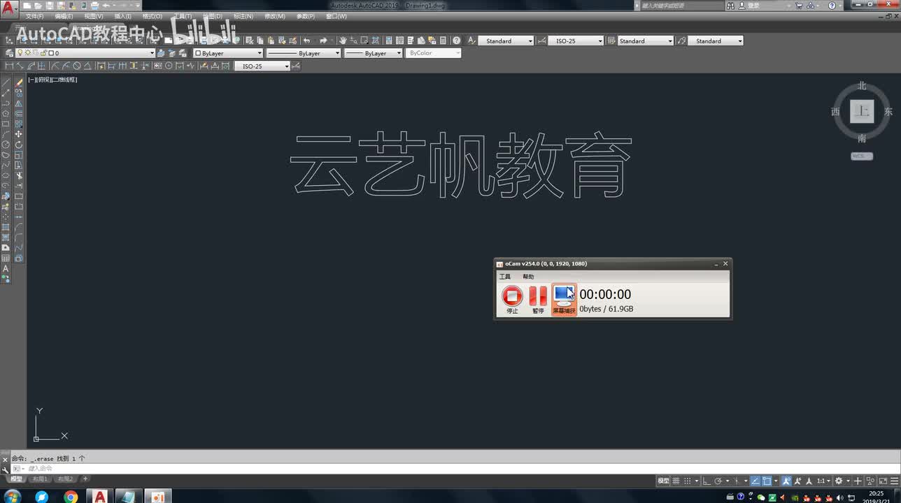Open the Layer Properties Manager icon
The height and width of the screenshot is (503, 901).
[x=9, y=53]
